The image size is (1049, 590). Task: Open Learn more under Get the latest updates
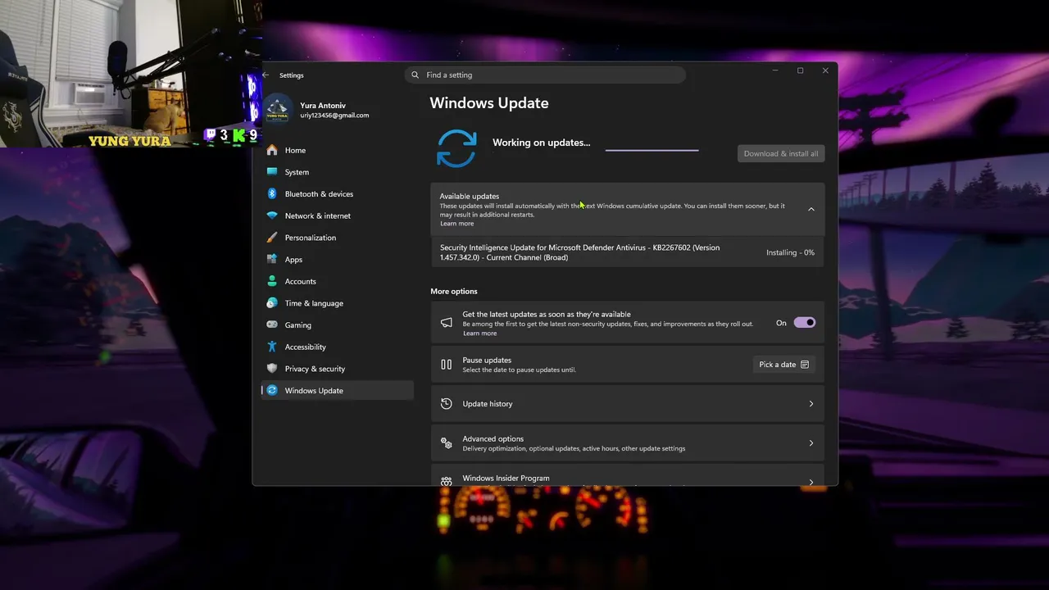pyautogui.click(x=479, y=334)
